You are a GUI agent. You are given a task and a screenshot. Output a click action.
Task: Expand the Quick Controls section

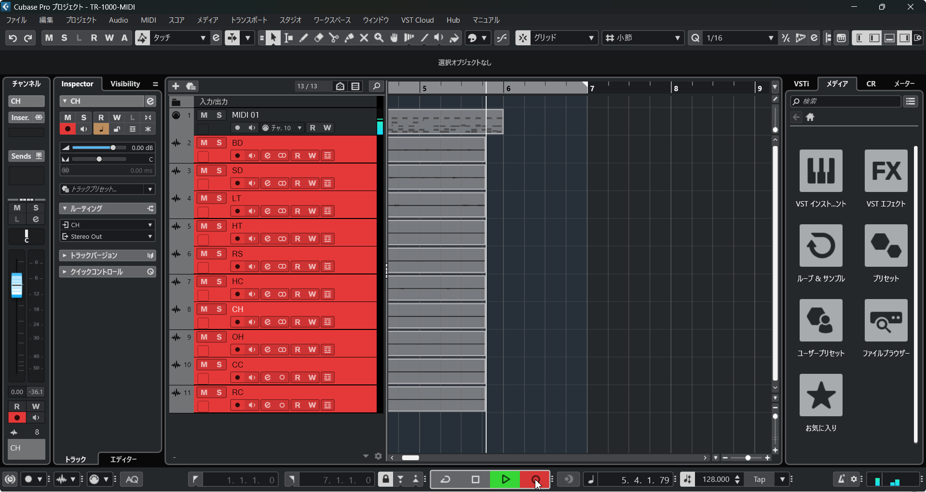coord(65,272)
